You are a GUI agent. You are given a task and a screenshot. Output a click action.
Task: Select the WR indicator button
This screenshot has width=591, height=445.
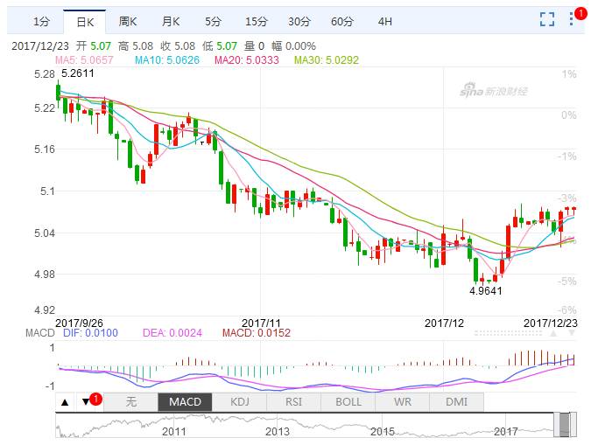tap(403, 402)
